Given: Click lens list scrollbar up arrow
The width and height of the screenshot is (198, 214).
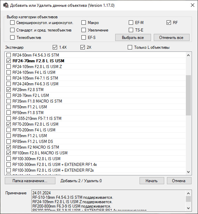Looking at the screenshot, I should tap(188, 55).
